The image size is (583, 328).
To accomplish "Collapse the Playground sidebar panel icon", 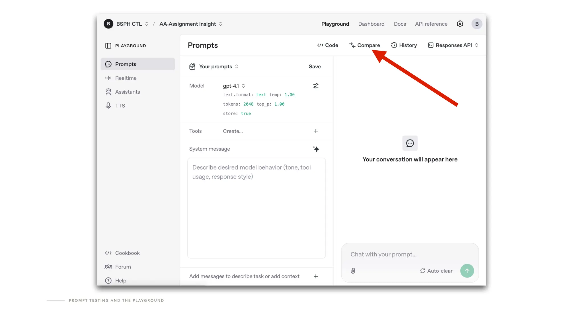I will pyautogui.click(x=108, y=46).
